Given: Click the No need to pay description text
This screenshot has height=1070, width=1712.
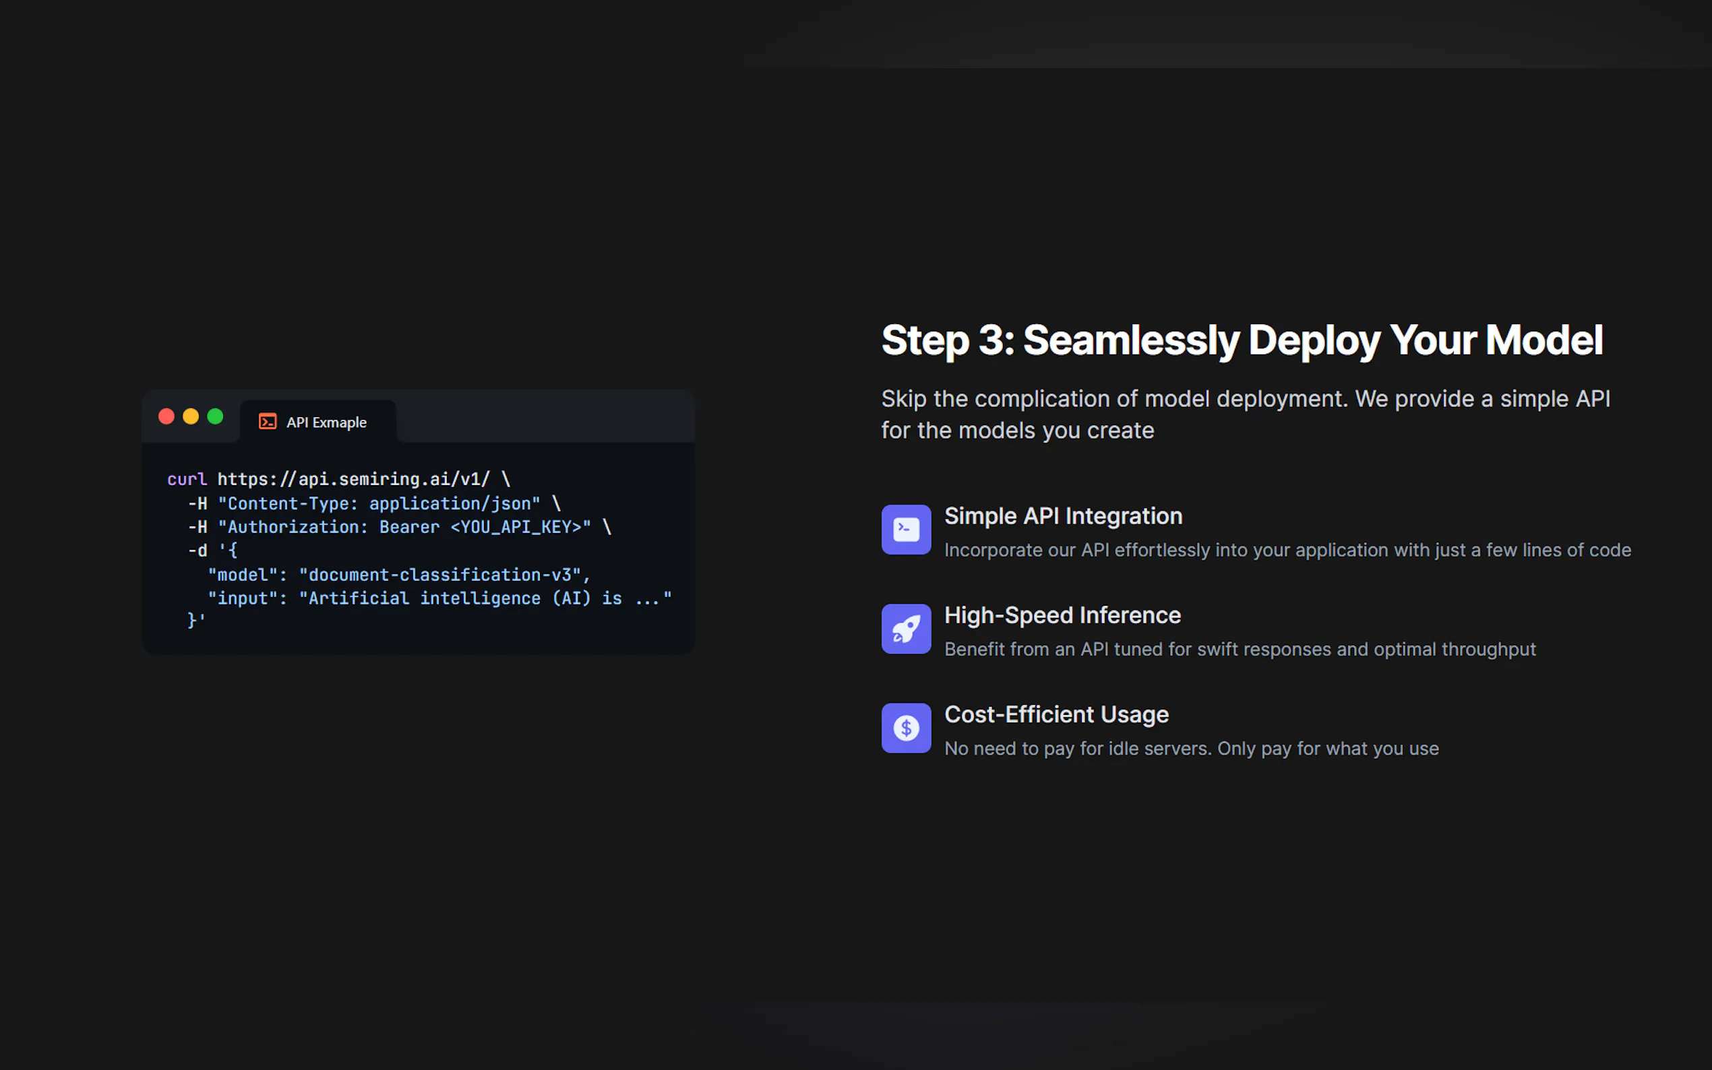Looking at the screenshot, I should point(1191,748).
